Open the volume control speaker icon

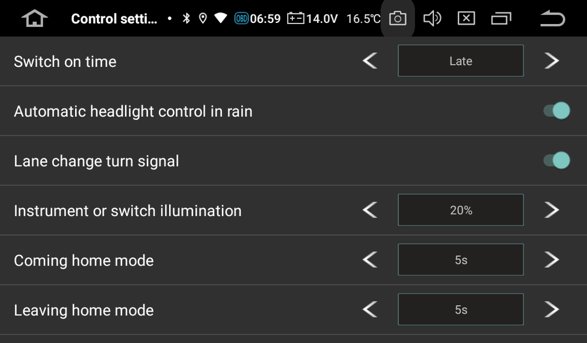(433, 18)
